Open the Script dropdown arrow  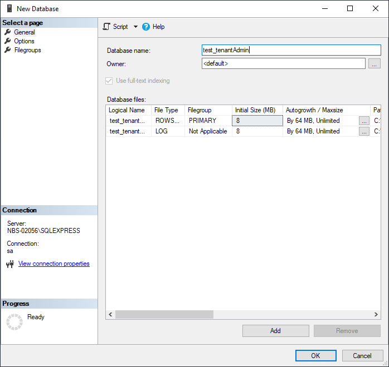pos(135,27)
